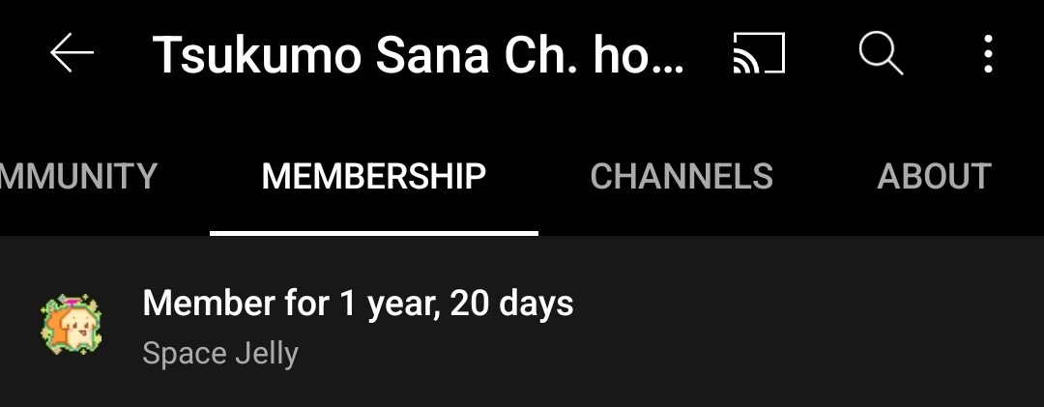Open the About tab

934,177
